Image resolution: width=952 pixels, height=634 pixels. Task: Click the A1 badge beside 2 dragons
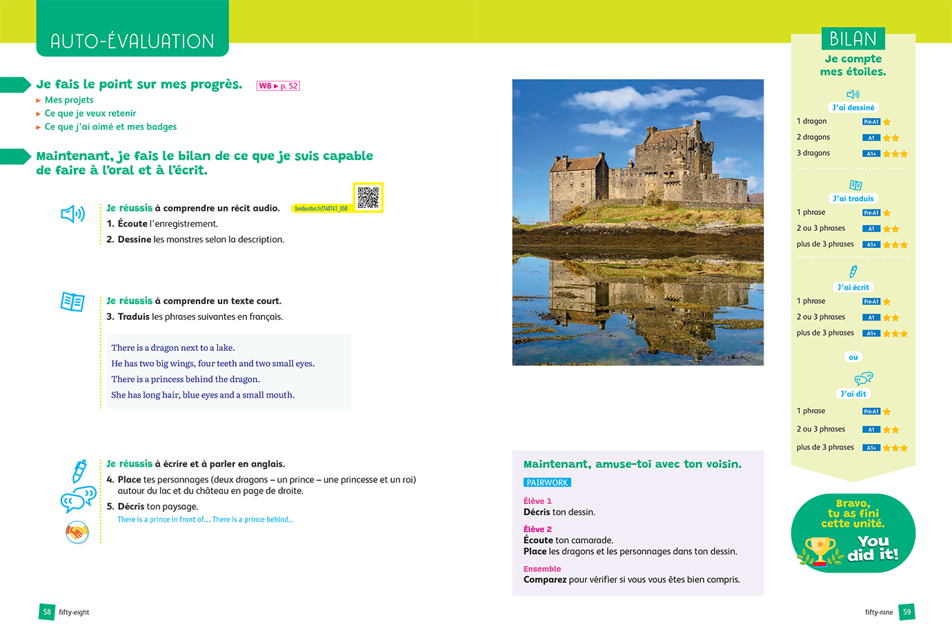[x=871, y=138]
